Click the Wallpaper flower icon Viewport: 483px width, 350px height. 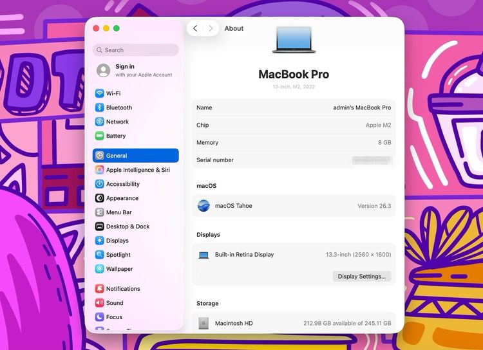(x=99, y=269)
